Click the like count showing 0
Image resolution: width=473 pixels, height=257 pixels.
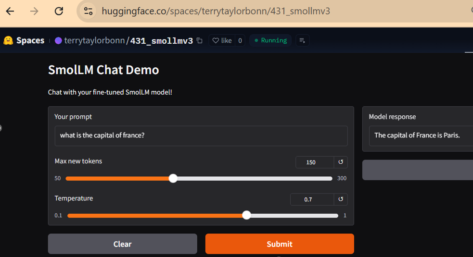click(x=240, y=40)
